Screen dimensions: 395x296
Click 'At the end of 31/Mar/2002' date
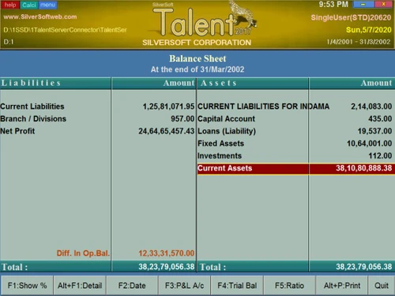(x=197, y=69)
